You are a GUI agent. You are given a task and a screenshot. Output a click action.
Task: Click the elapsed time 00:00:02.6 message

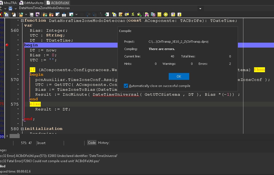click(x=15, y=171)
